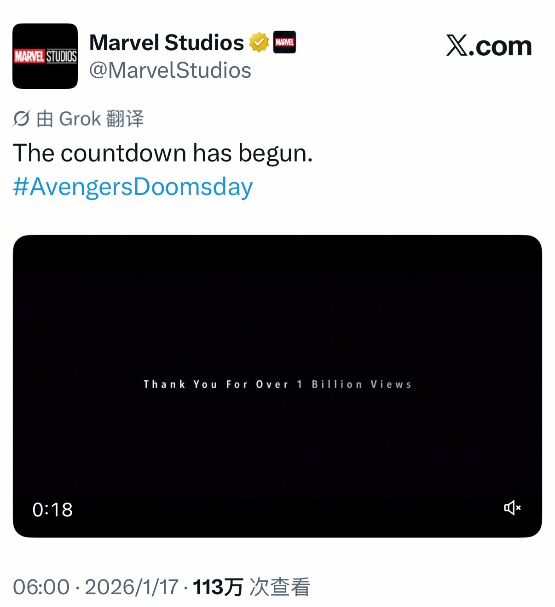Click the 06:00 post time
Screen dimensions: 555x607
(x=41, y=587)
